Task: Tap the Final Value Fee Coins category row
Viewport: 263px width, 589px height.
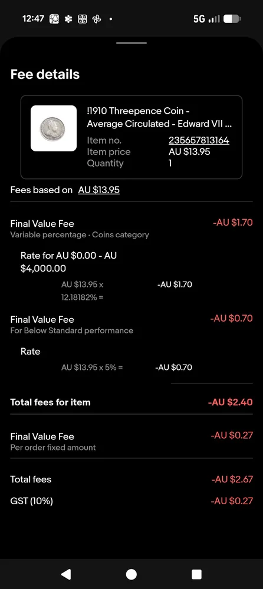Action: pos(131,229)
